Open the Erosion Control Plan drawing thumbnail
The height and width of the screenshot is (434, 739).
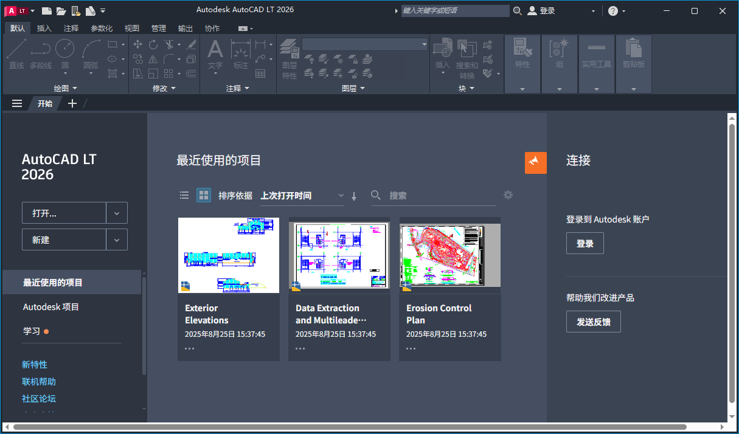click(450, 255)
